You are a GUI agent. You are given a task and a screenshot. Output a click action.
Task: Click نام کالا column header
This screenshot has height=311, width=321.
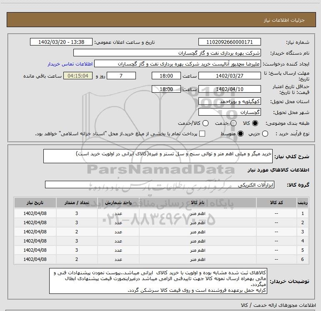(x=198, y=203)
